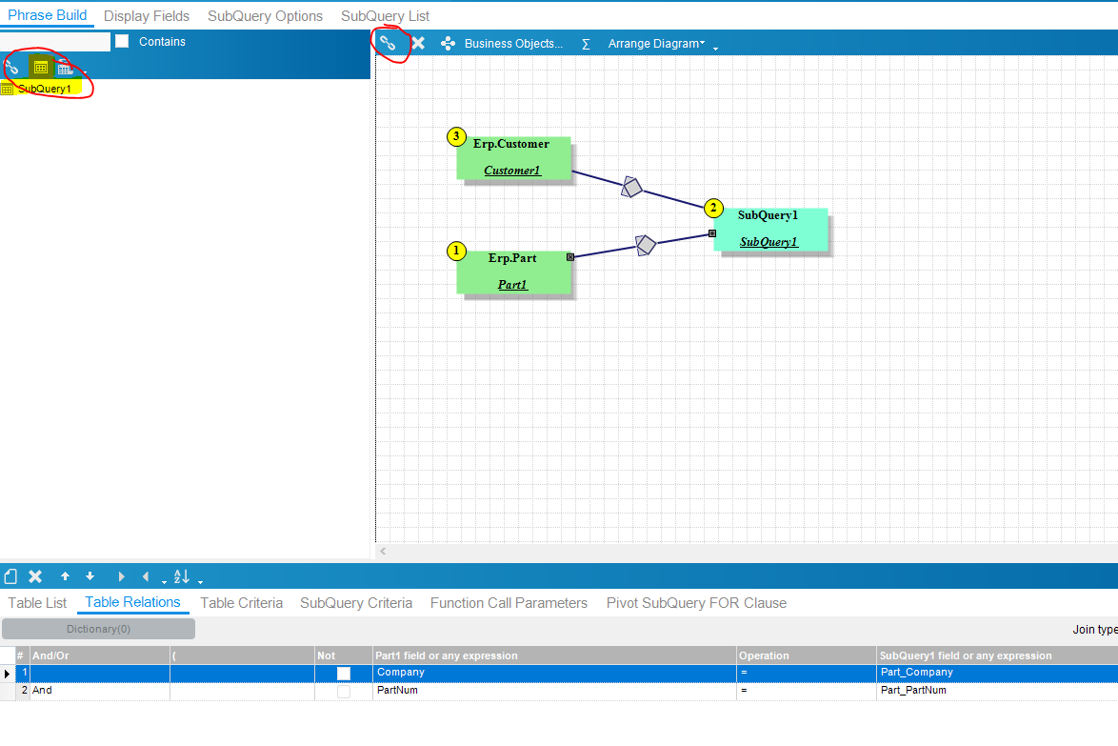Click the X delete icon in diagram toolbar
This screenshot has width=1118, height=746.
point(419,44)
